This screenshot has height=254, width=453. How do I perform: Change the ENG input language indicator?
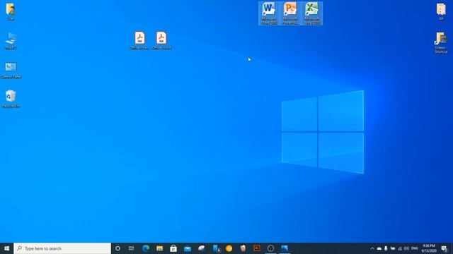pos(415,248)
